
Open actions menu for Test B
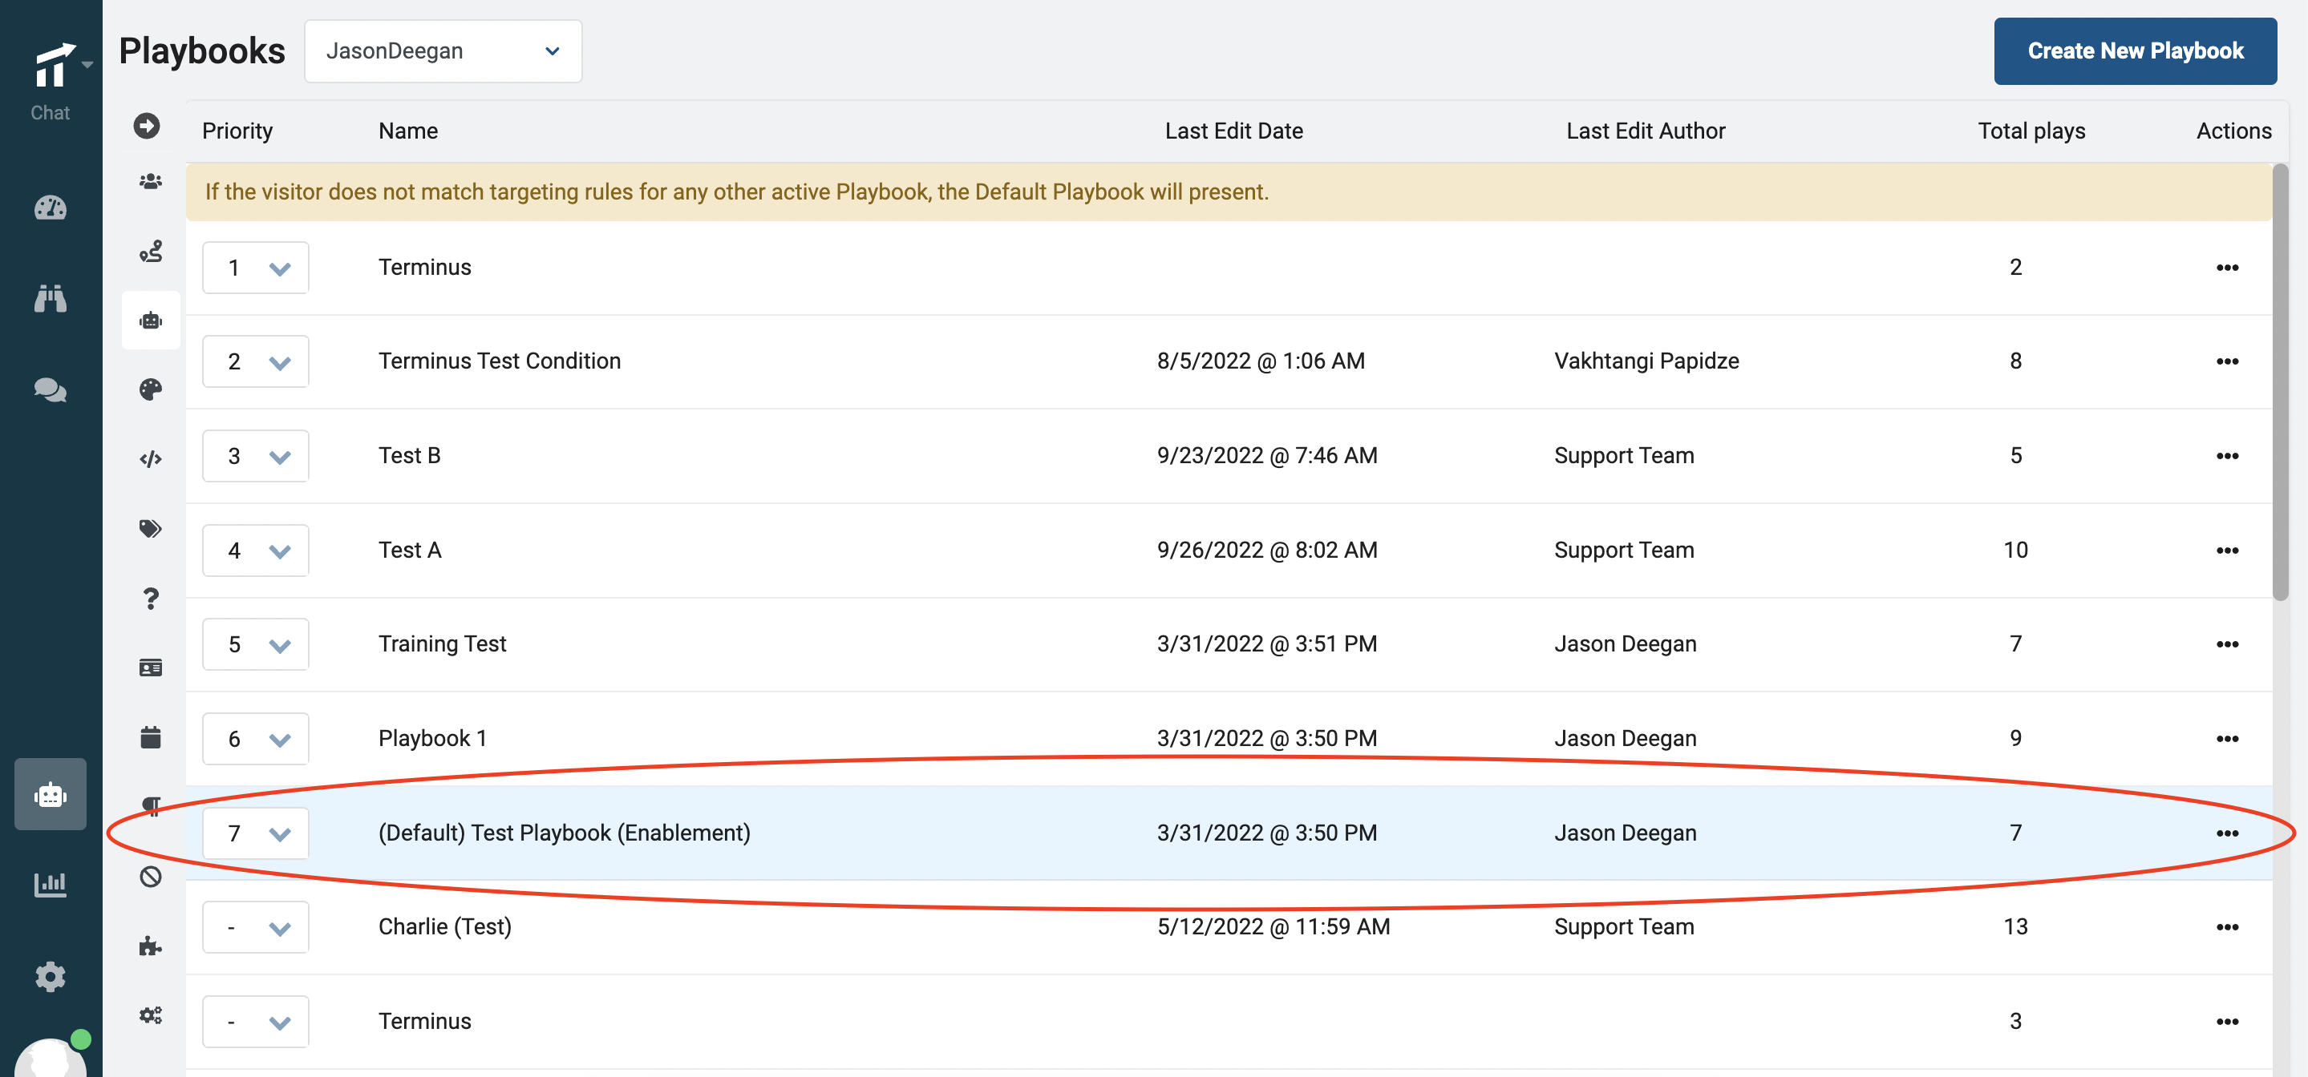(x=2227, y=456)
